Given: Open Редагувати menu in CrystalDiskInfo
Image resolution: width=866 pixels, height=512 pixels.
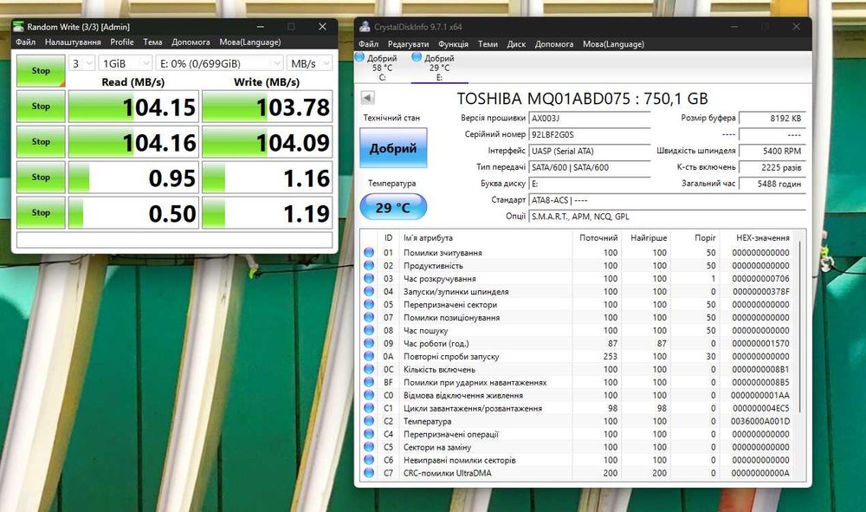Looking at the screenshot, I should click(408, 43).
